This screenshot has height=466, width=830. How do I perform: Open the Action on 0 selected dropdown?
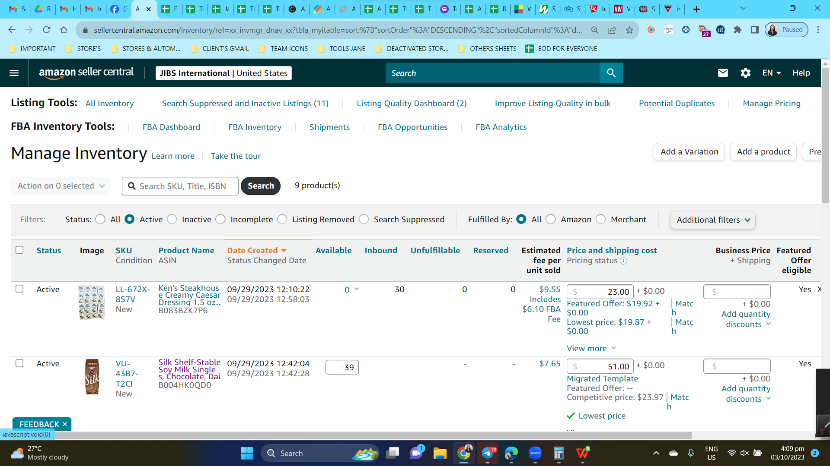[61, 186]
